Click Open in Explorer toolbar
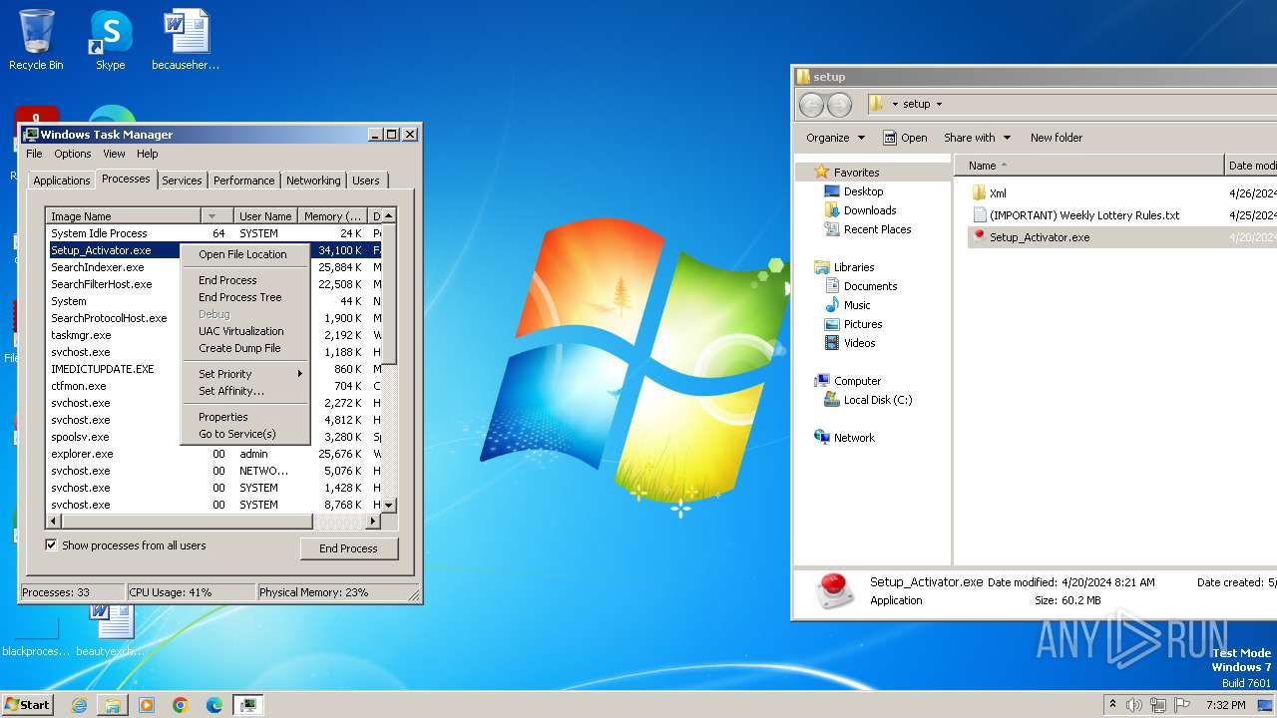This screenshot has width=1277, height=718. [x=905, y=138]
